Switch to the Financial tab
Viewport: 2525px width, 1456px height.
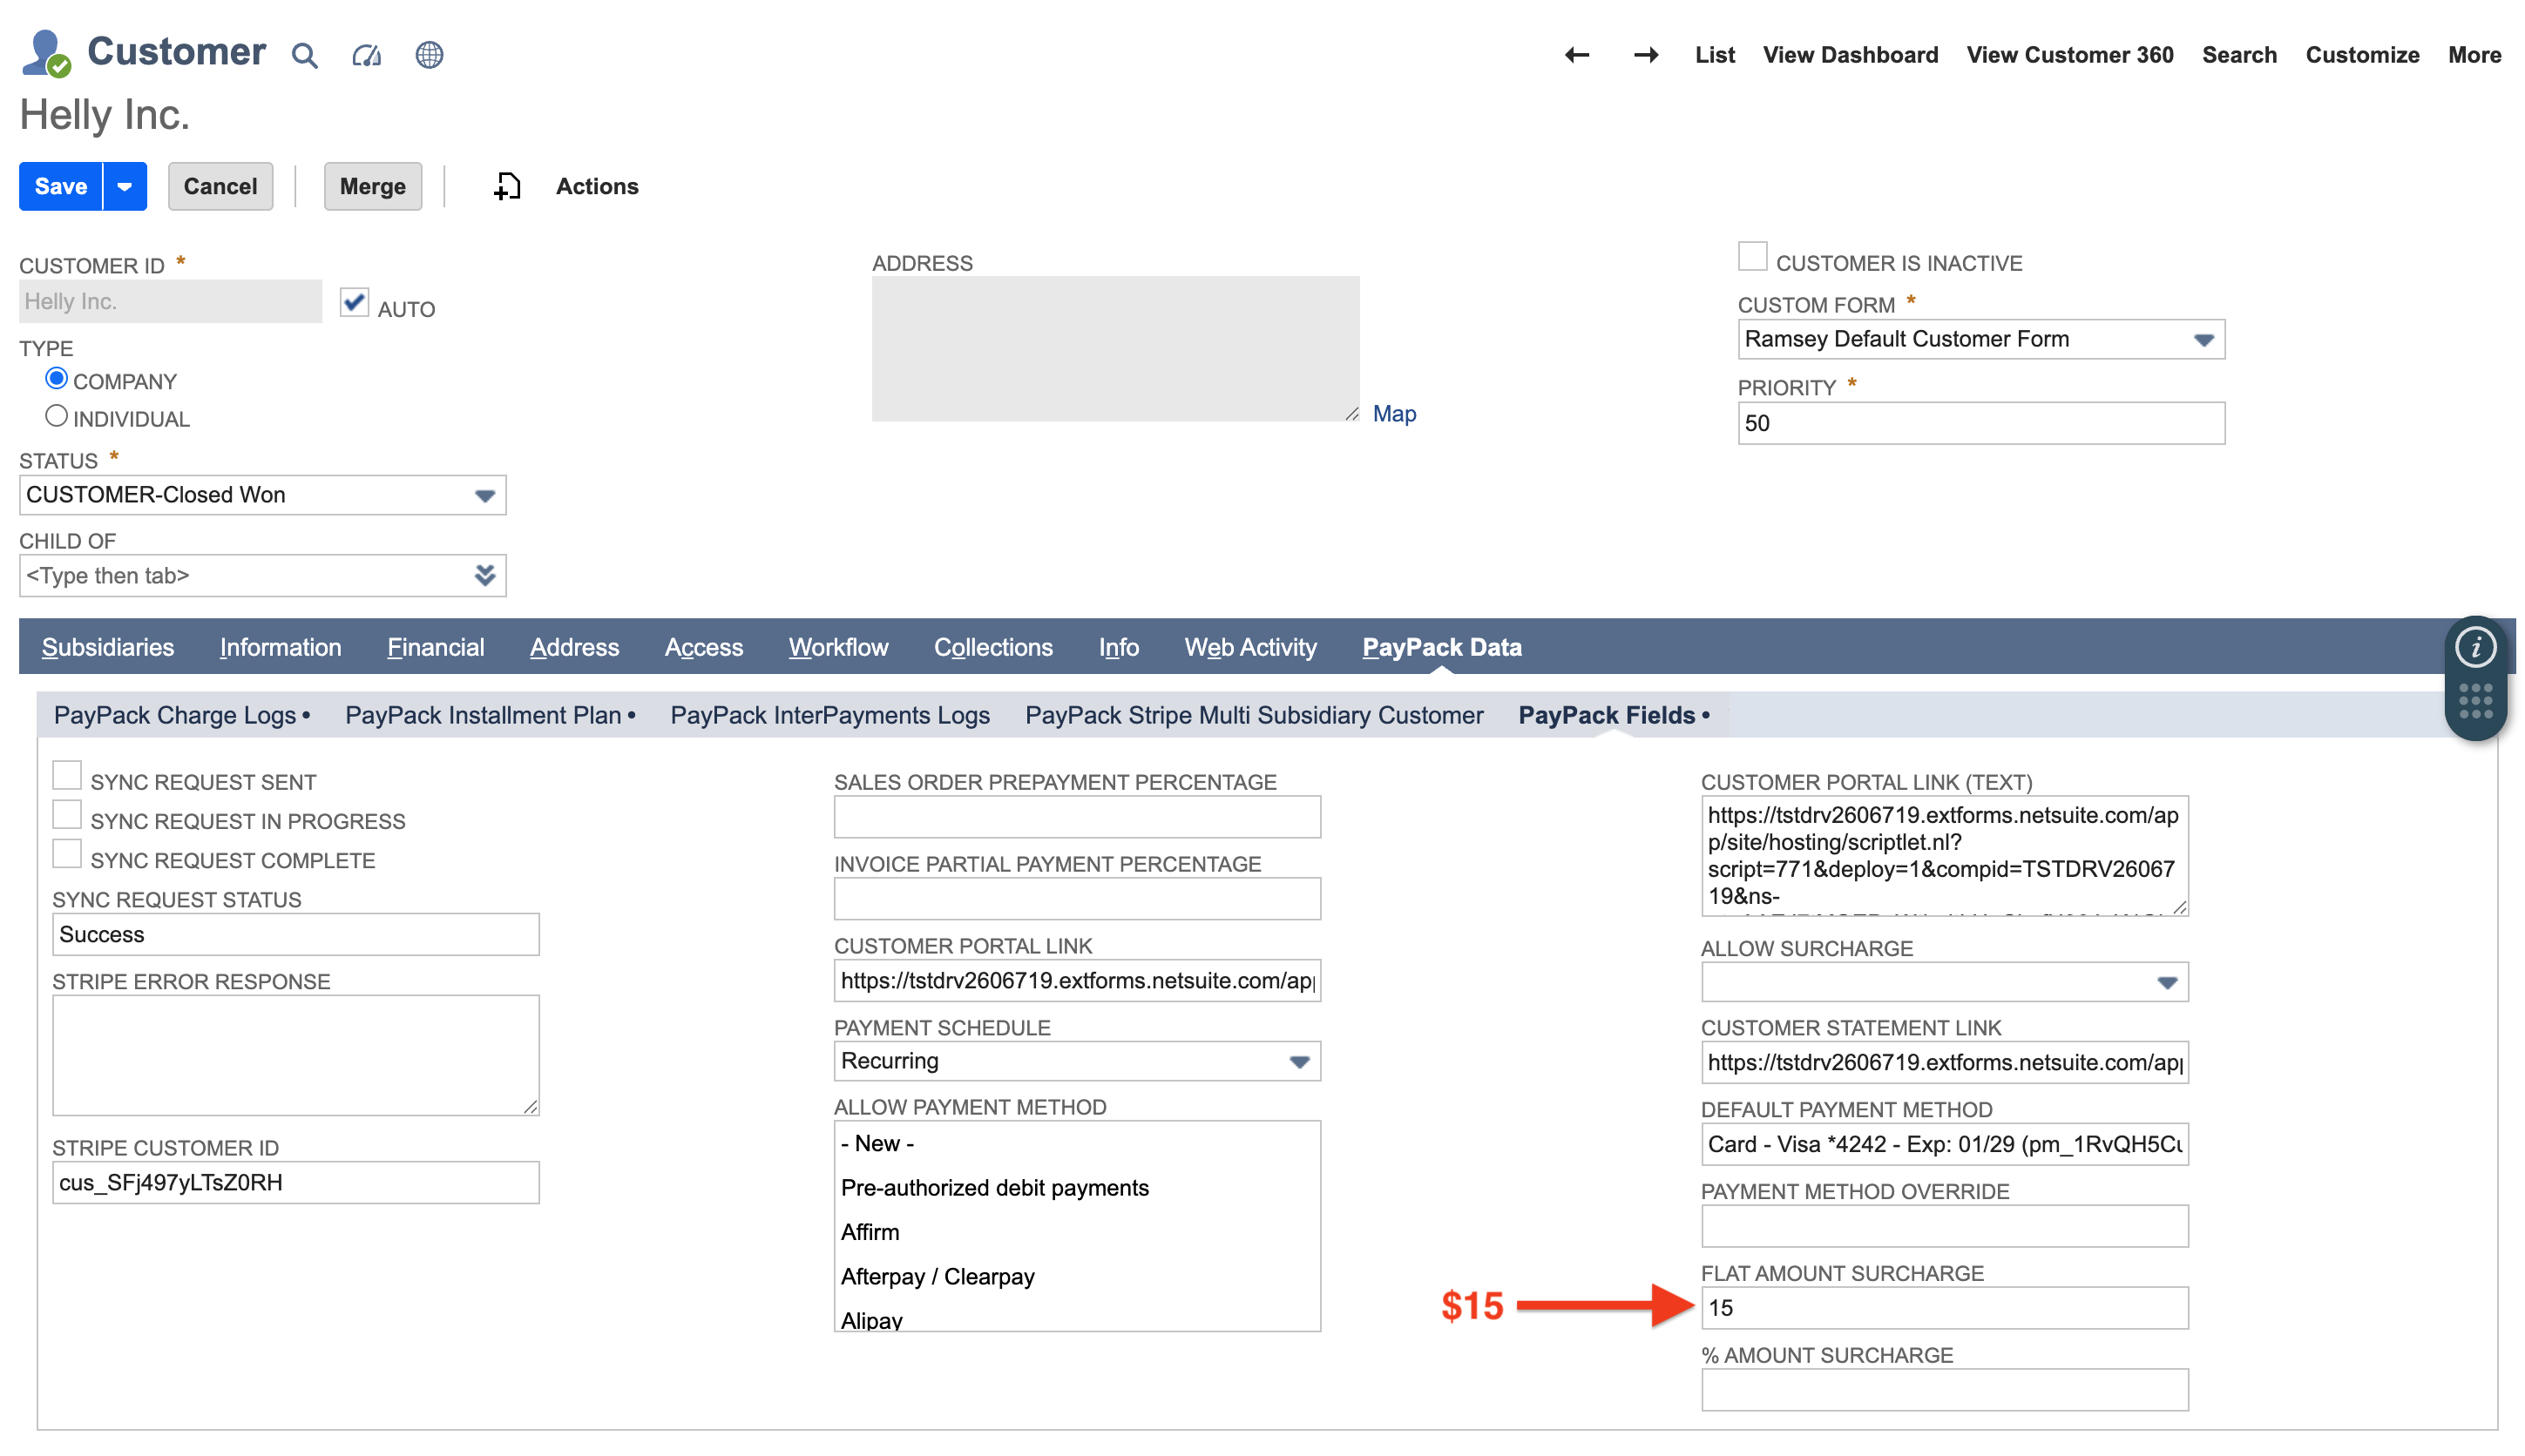tap(435, 647)
